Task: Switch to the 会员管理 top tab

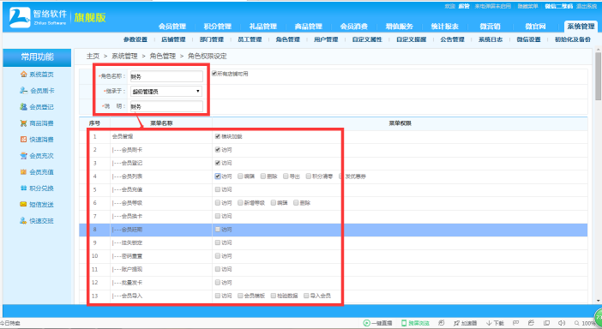Action: tap(172, 26)
